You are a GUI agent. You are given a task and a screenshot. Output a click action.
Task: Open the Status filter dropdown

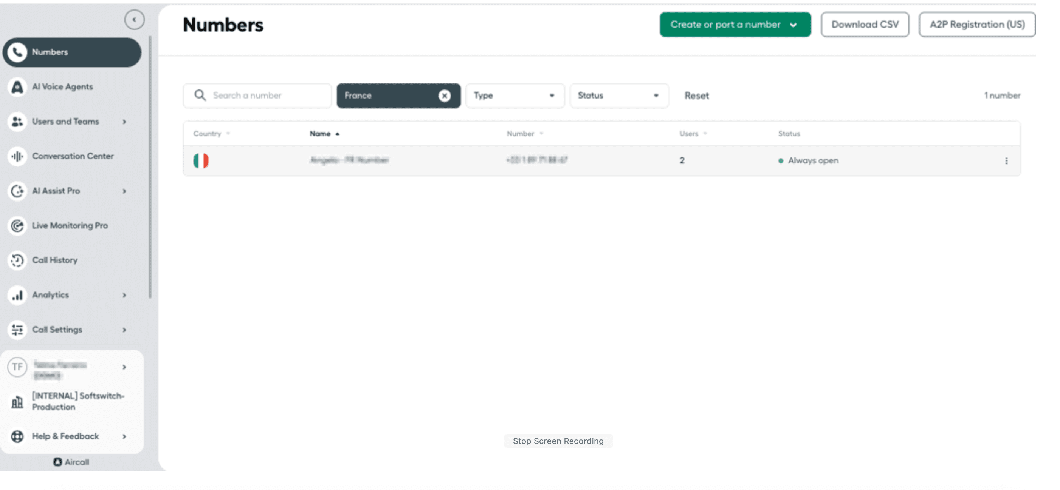click(x=618, y=96)
